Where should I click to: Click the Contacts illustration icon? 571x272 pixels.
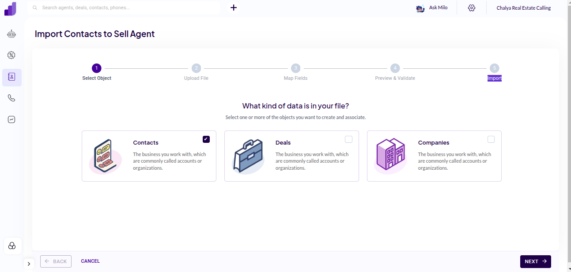[106, 156]
